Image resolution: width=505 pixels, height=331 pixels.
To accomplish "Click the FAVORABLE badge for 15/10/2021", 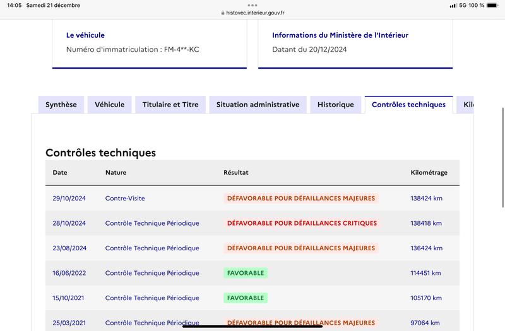I will pyautogui.click(x=246, y=298).
